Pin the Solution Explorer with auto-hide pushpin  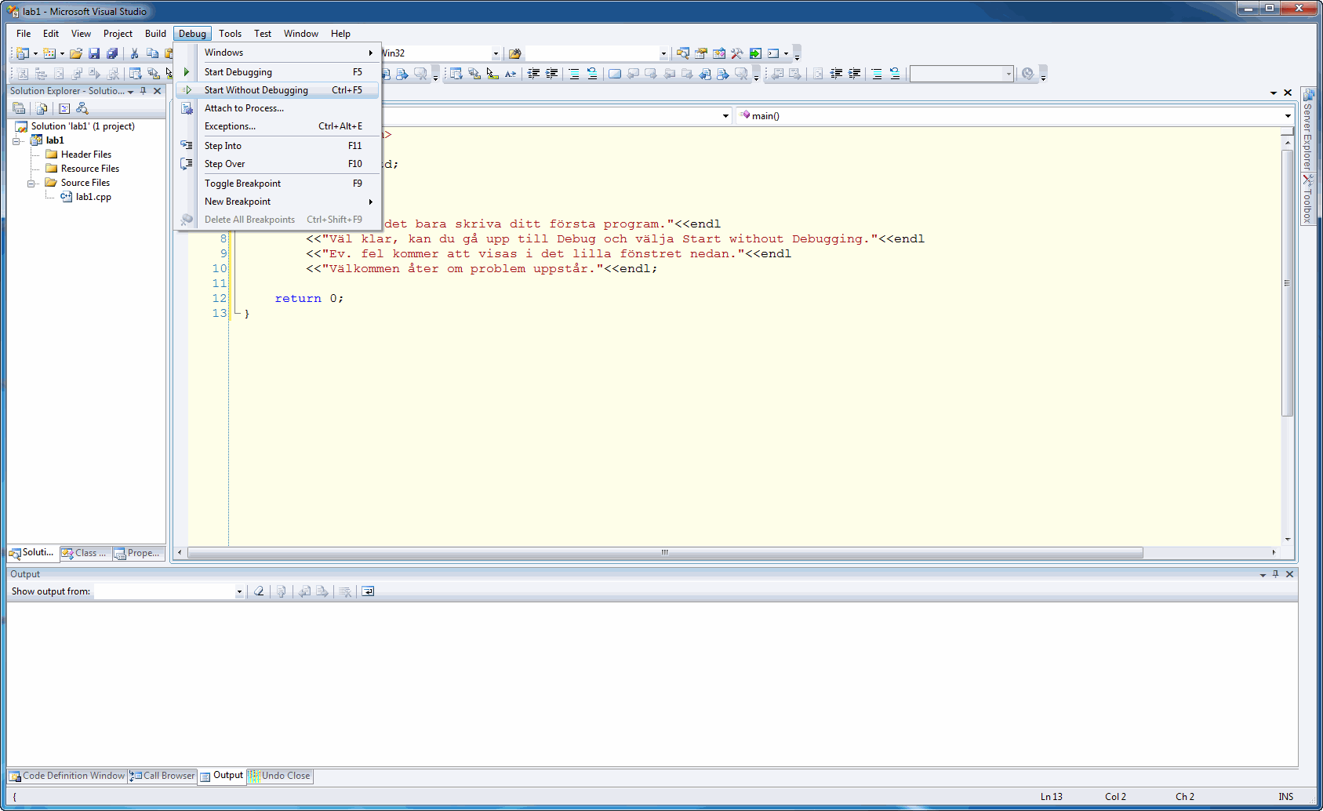pyautogui.click(x=144, y=91)
